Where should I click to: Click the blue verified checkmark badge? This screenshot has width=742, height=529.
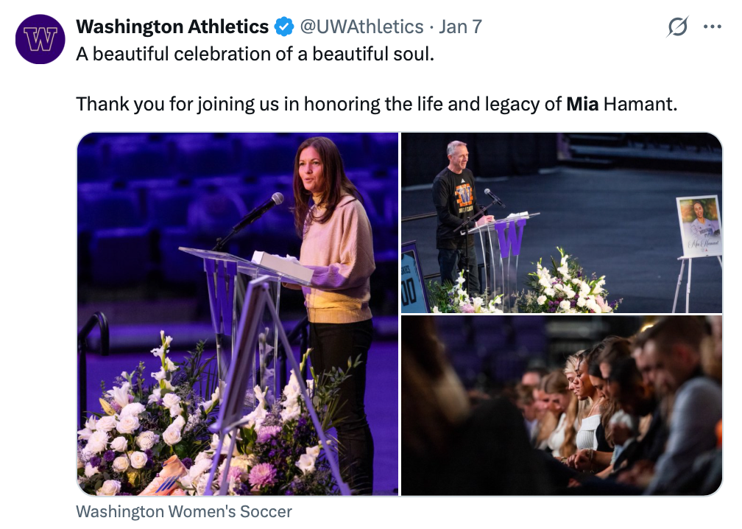coord(283,27)
